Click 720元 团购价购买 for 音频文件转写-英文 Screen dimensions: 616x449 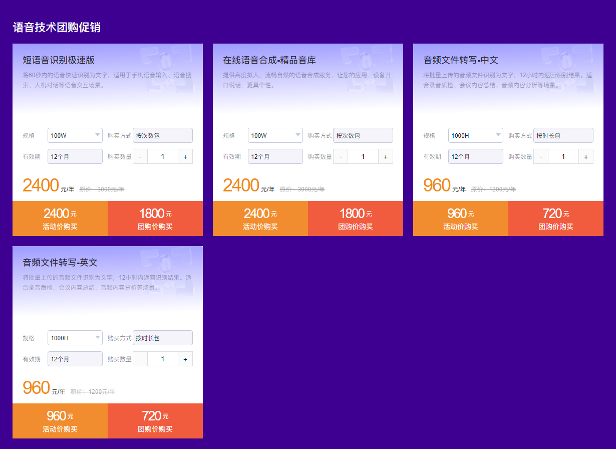(x=155, y=421)
